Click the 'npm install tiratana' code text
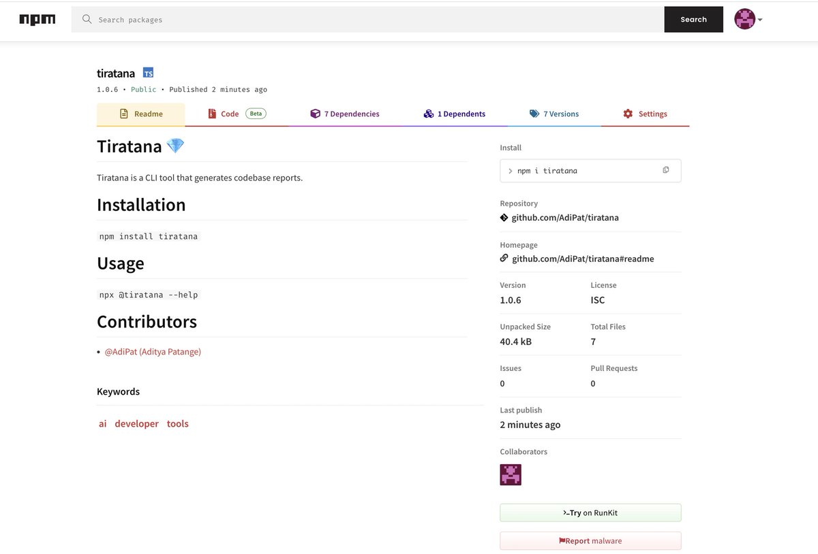 149,236
